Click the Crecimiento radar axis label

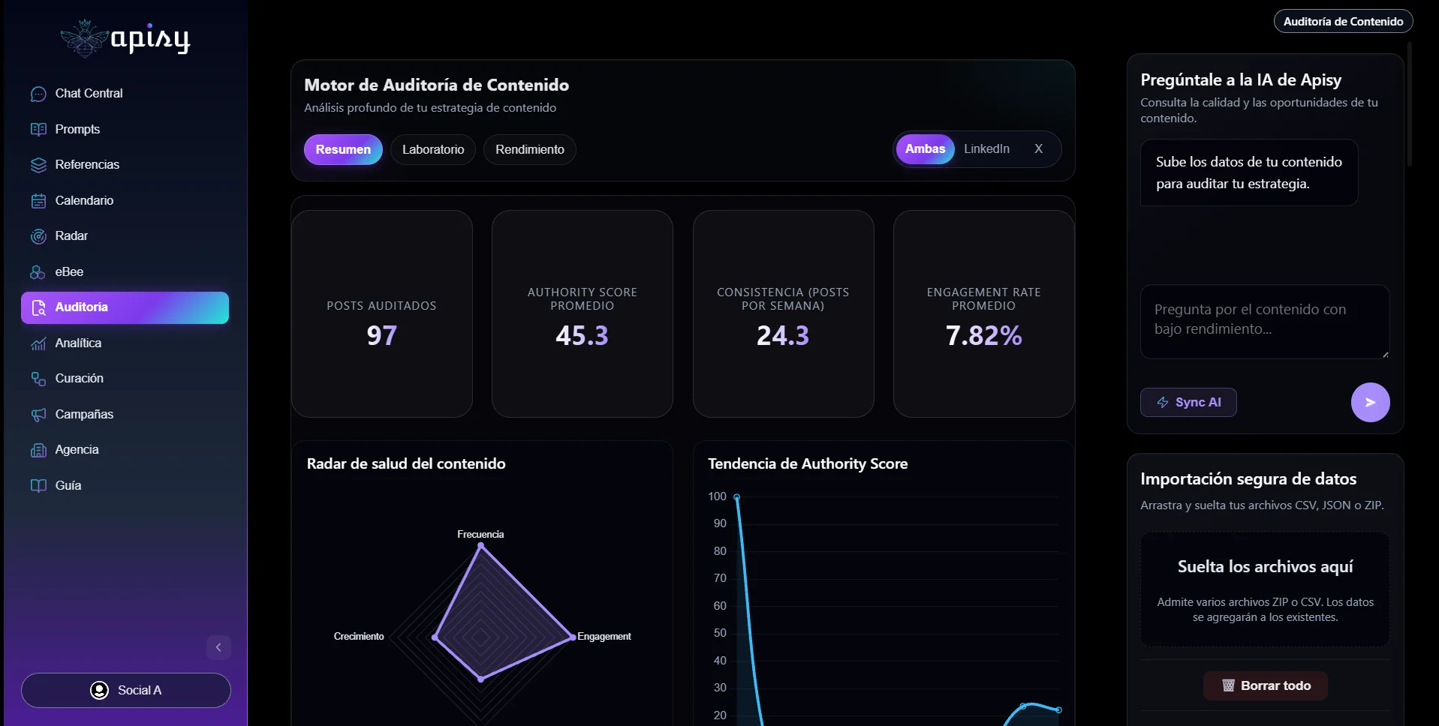359,636
